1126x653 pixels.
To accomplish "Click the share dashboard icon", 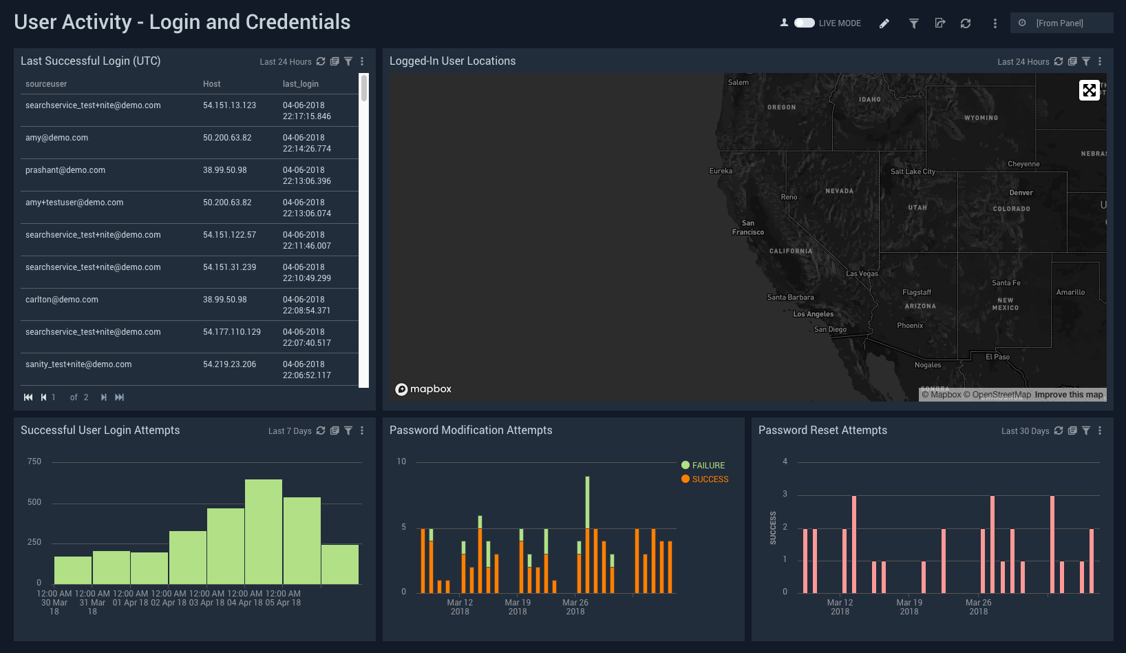I will pyautogui.click(x=940, y=23).
